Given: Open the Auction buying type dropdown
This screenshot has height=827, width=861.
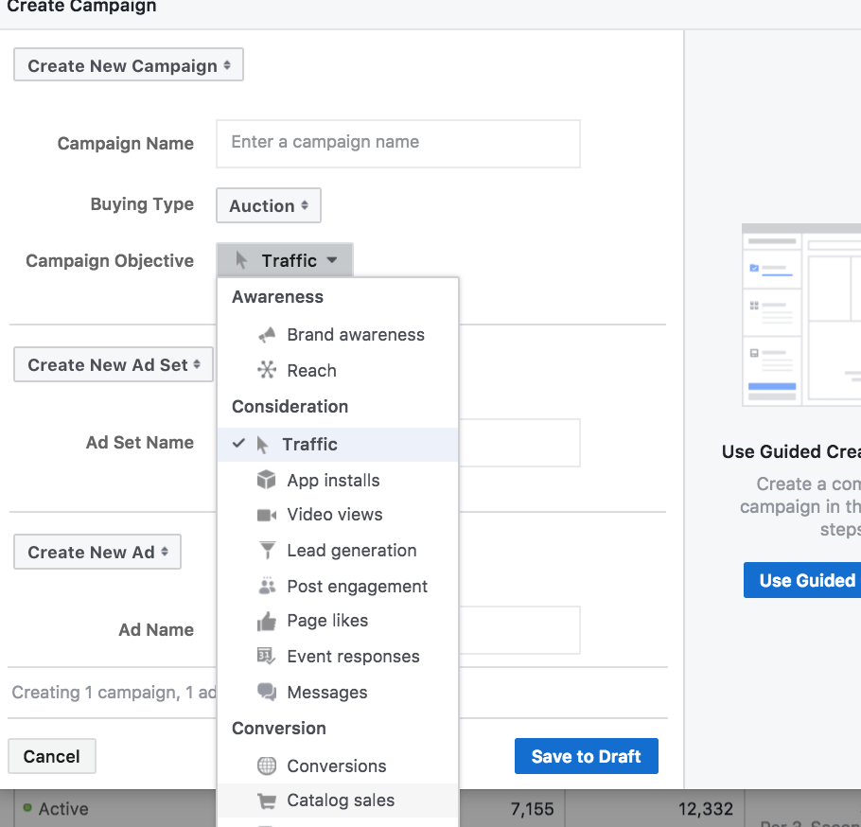Looking at the screenshot, I should [x=269, y=206].
